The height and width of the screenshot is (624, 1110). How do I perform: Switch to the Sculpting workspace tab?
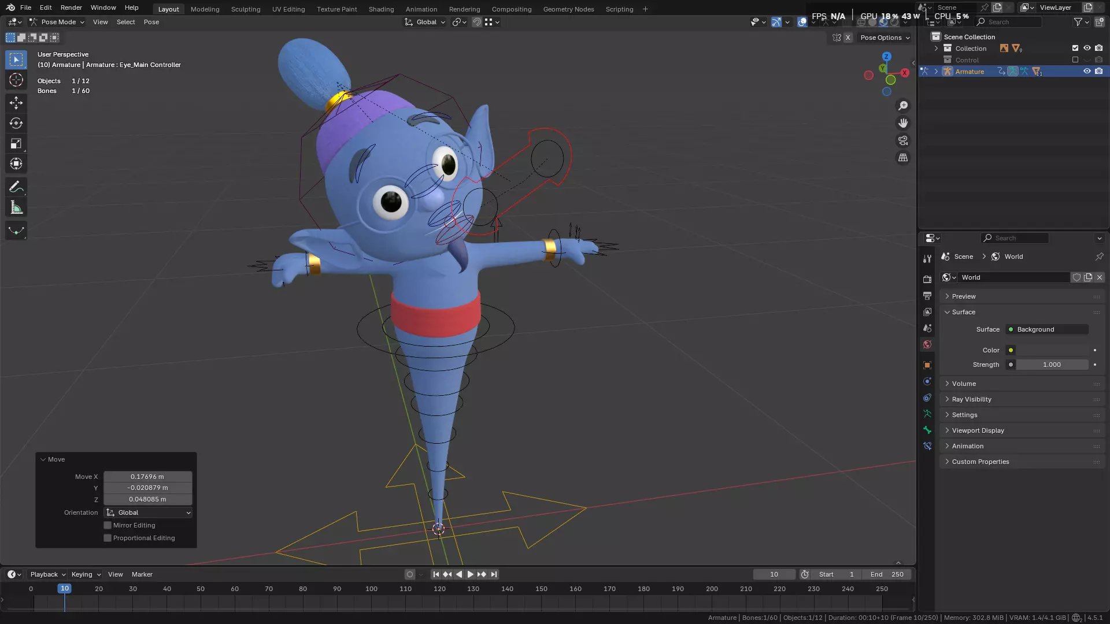tap(246, 9)
